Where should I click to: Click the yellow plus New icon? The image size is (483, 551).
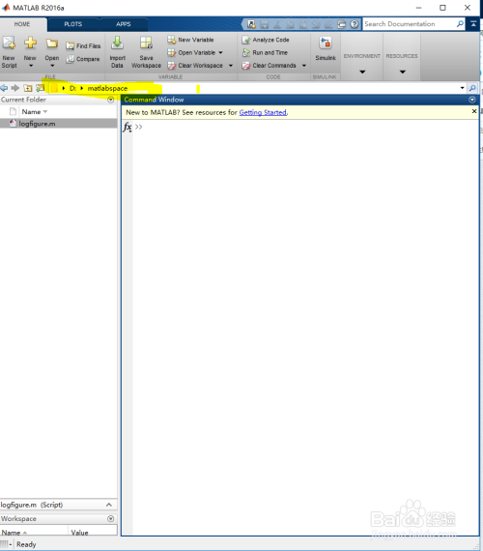[x=30, y=43]
